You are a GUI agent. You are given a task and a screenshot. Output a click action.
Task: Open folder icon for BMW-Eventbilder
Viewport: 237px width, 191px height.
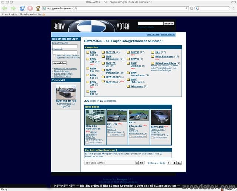click(x=153, y=64)
